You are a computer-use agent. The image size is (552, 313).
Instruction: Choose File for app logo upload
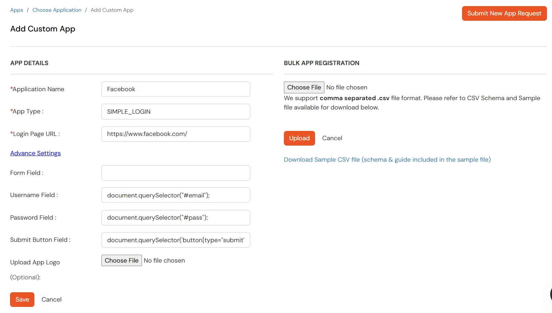(122, 260)
